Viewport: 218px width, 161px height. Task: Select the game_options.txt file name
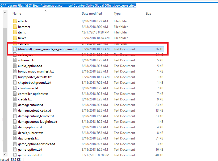point(30,150)
